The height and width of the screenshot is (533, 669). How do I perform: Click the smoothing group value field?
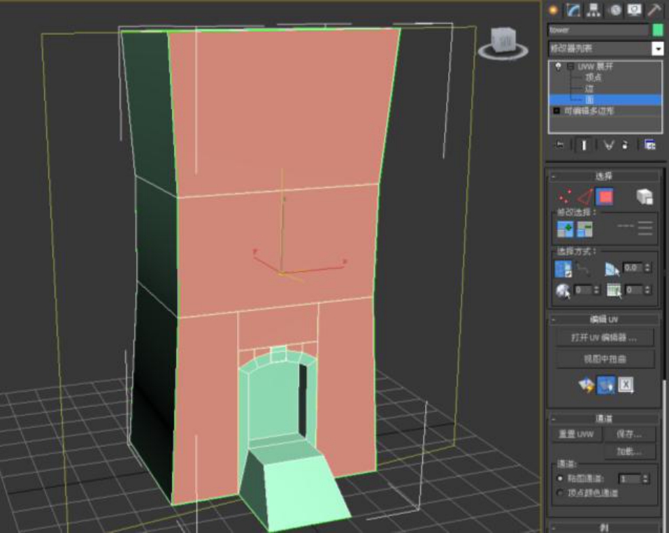[x=634, y=290]
